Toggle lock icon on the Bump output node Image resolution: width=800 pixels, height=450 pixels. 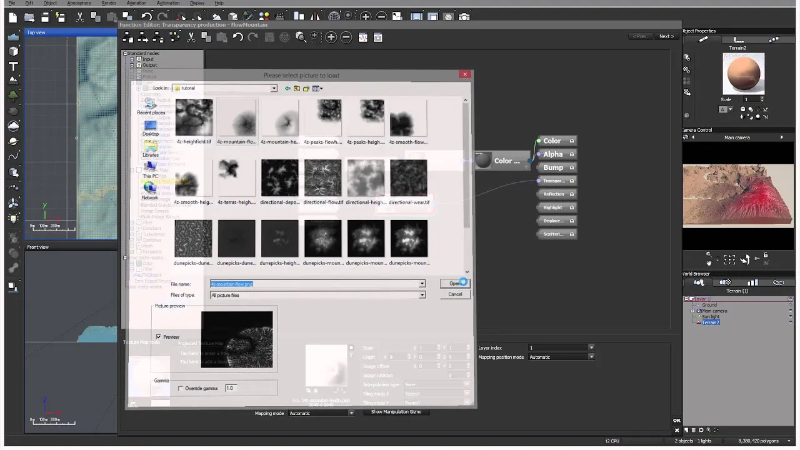572,167
